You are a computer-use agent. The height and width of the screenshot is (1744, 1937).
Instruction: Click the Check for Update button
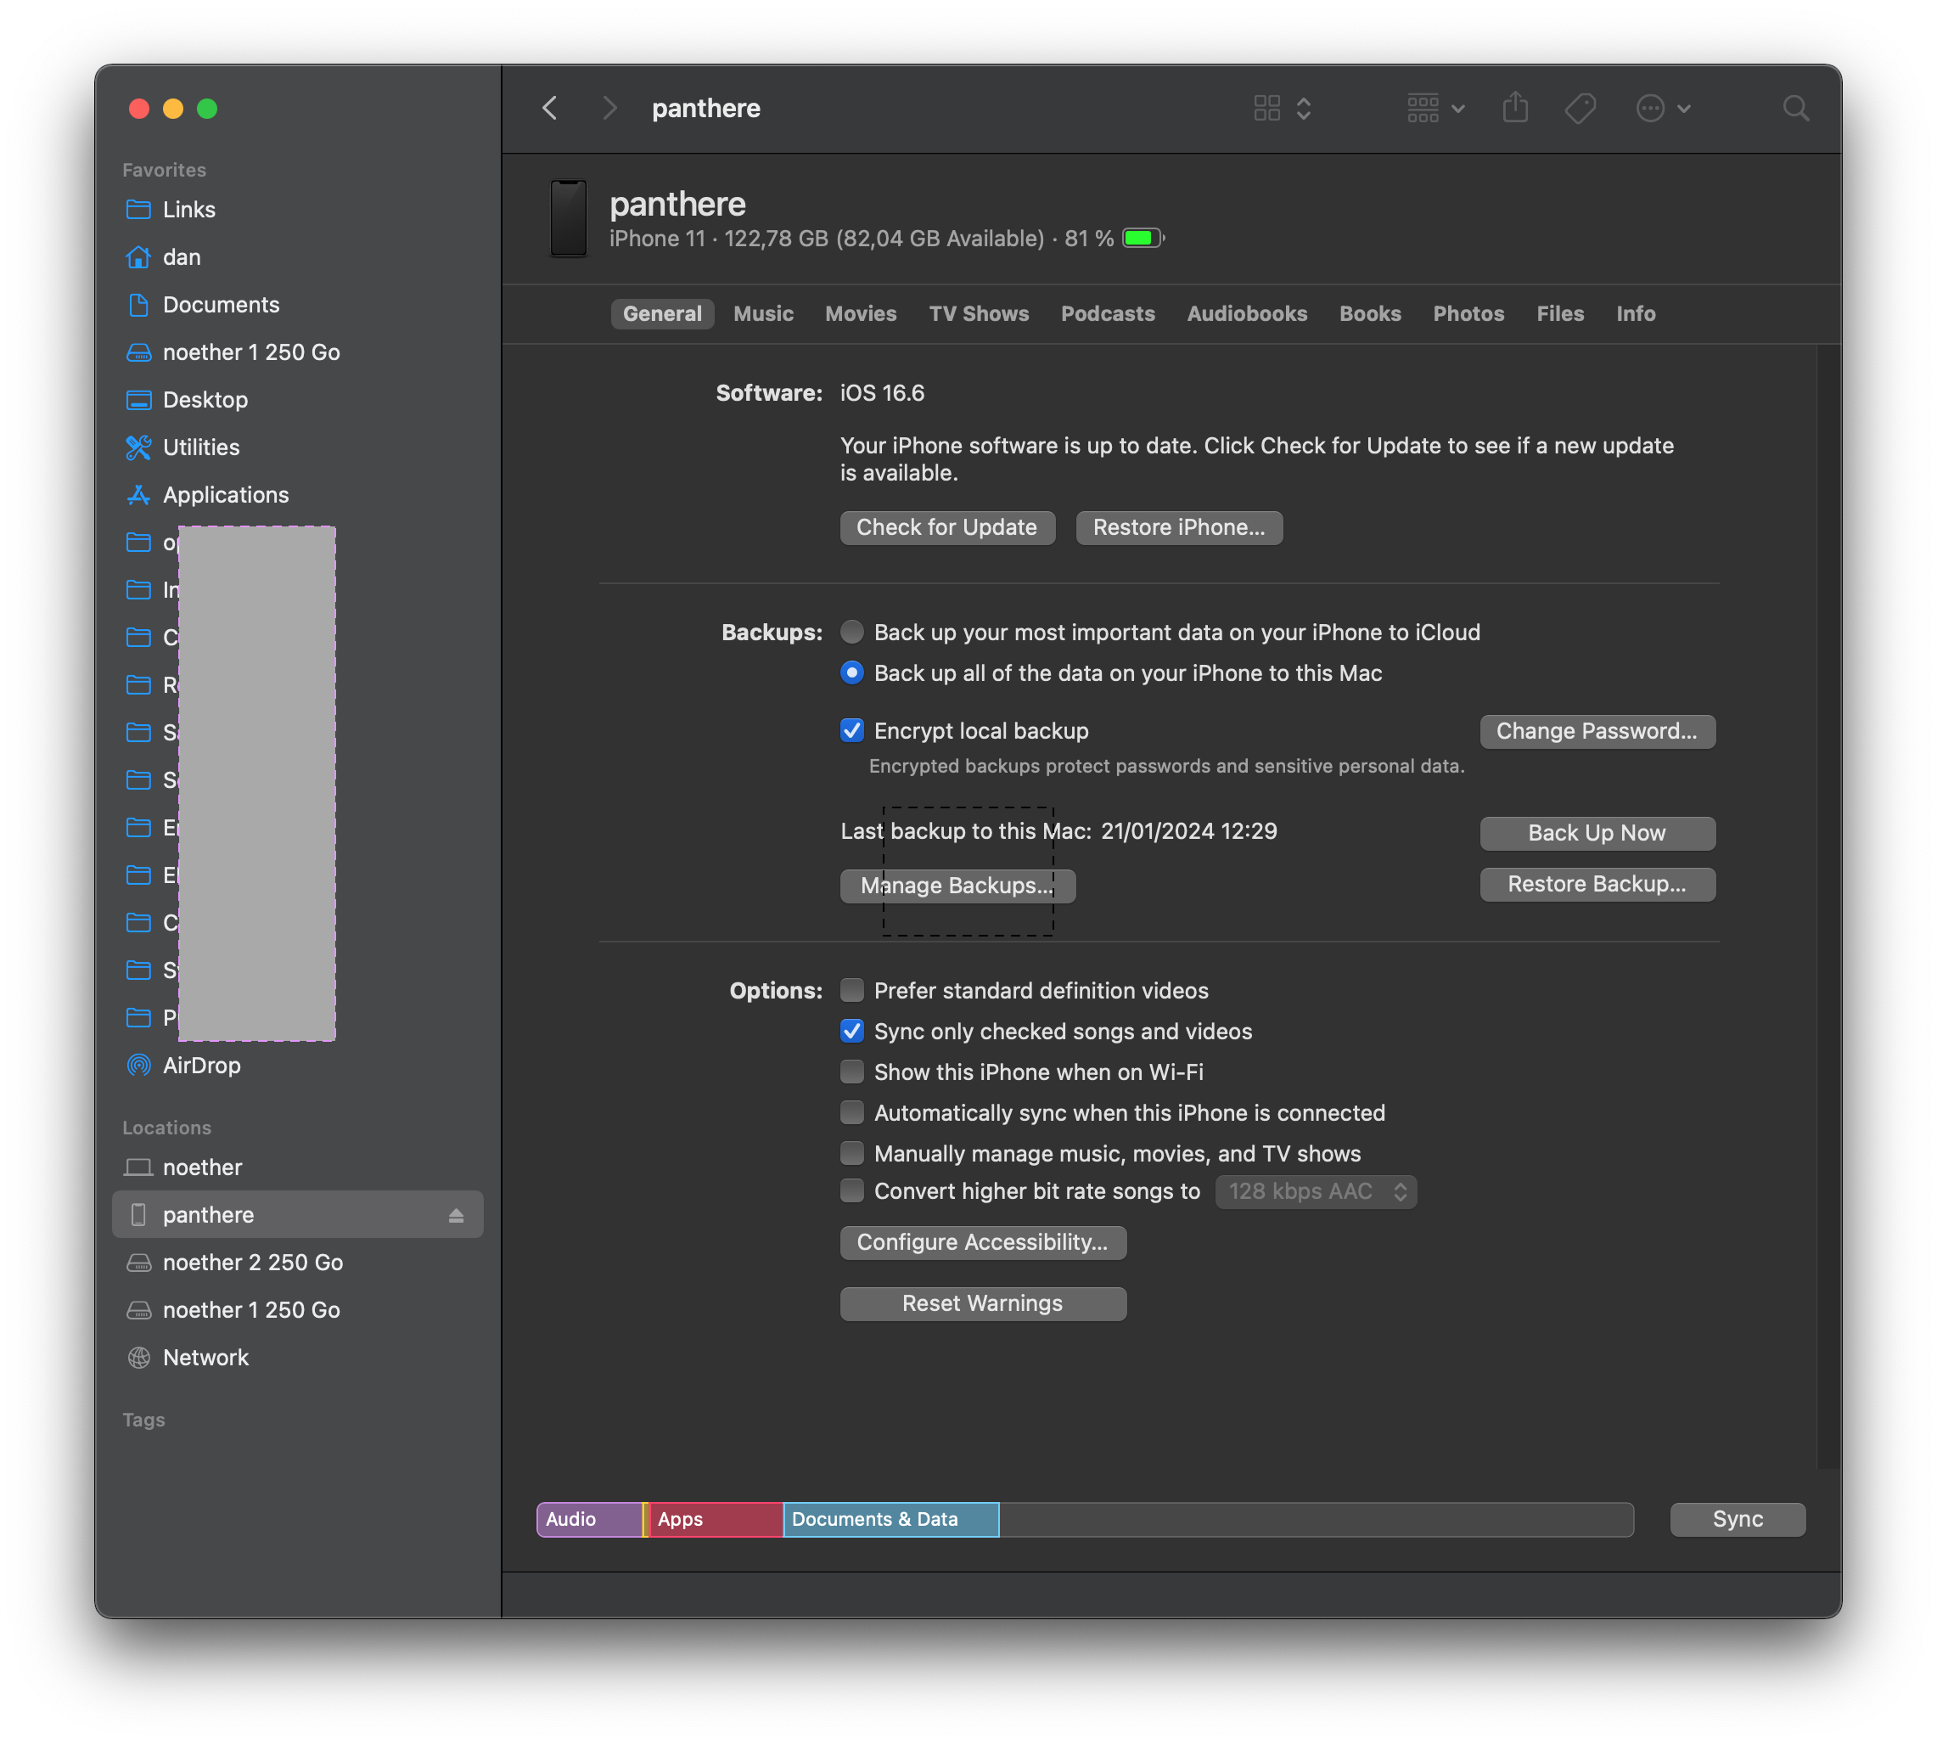click(946, 528)
